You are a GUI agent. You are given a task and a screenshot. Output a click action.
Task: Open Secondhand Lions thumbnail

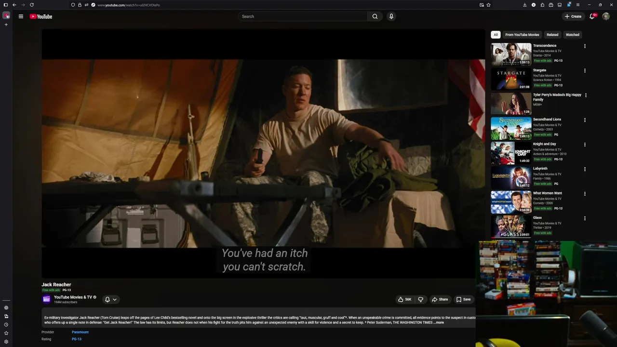[511, 128]
